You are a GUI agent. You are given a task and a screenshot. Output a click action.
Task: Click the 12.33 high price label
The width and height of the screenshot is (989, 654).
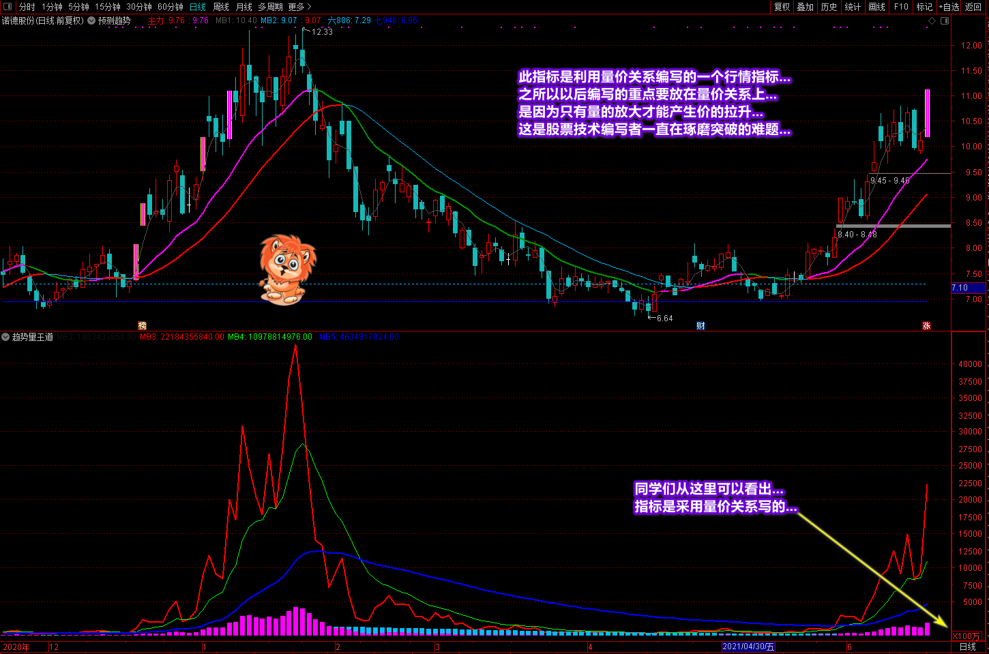(x=322, y=32)
